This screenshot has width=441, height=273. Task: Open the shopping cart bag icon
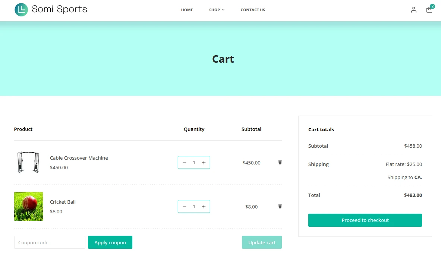click(429, 10)
